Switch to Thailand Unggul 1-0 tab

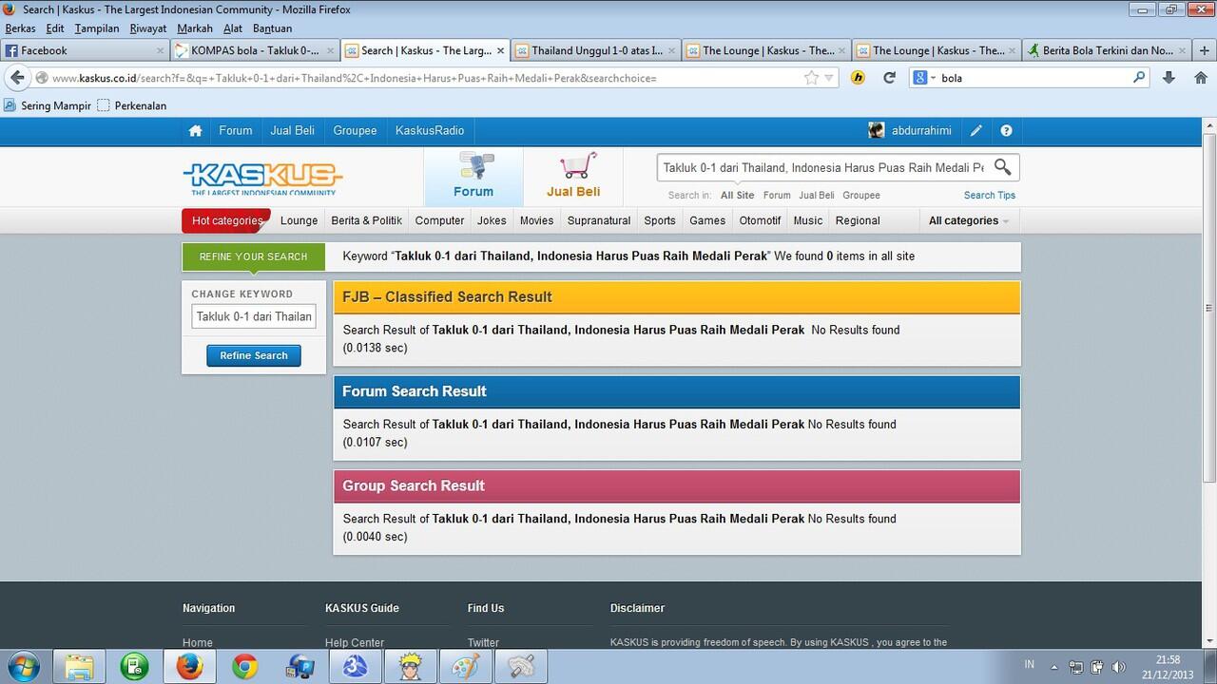tap(596, 50)
